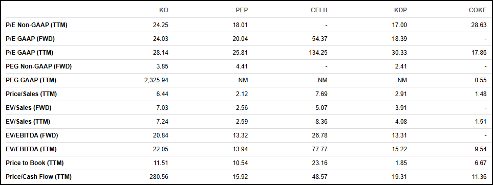This screenshot has width=493, height=185.
Task: Select CELH's P/E GAAP TTM value 134.25
Action: pyautogui.click(x=319, y=53)
